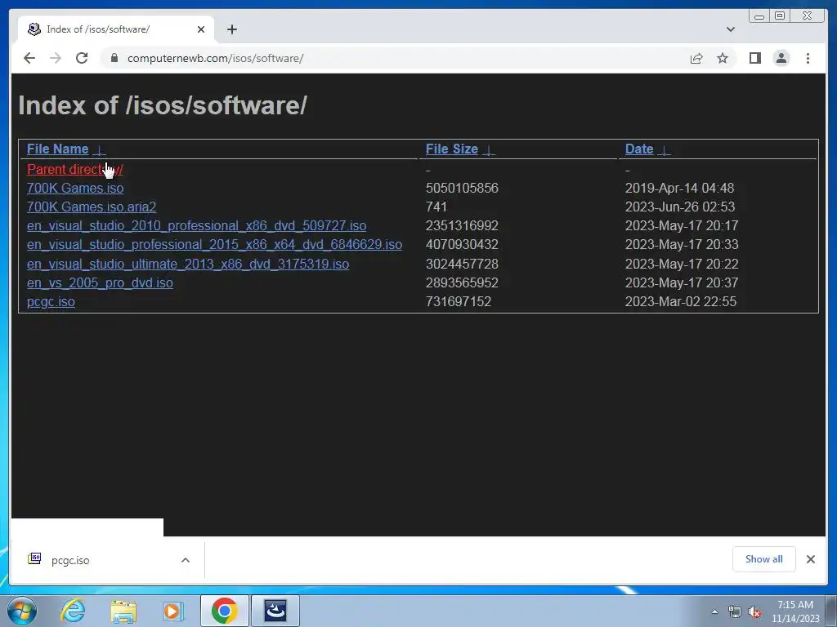Screen dimensions: 837x627
Task: Switch to Chrome in the taskbar
Action: pyautogui.click(x=224, y=611)
